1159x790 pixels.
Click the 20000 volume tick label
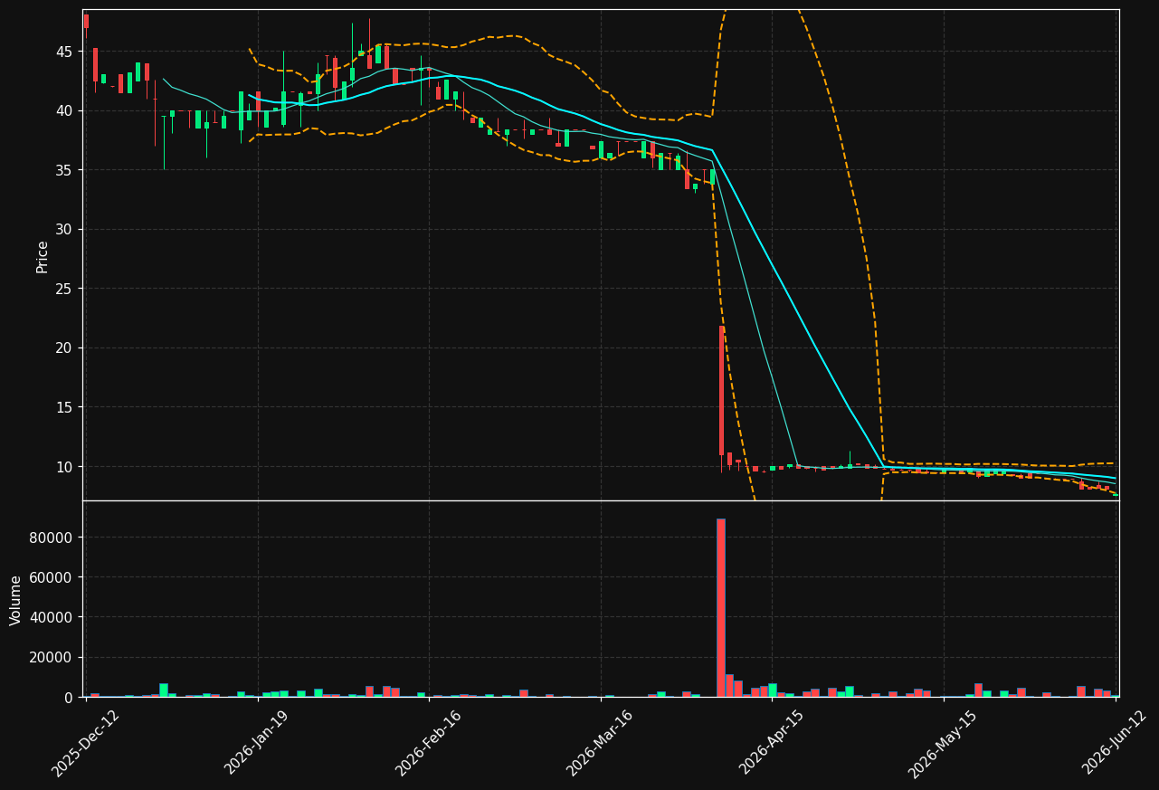[52, 658]
